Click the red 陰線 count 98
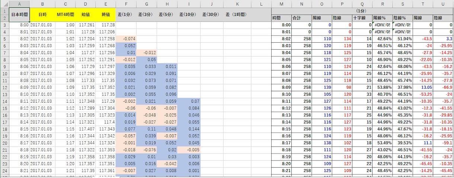Viewport: 454px width, 178px height. pos(342,88)
